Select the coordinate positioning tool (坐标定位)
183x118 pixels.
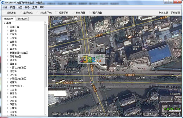[26, 13]
